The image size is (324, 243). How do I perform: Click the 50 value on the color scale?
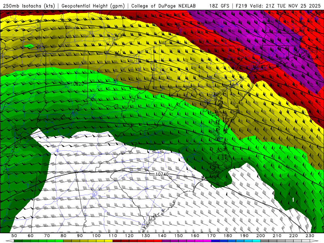click(x=14, y=236)
